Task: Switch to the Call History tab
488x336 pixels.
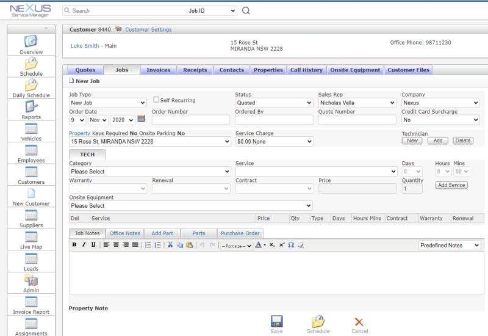Action: (307, 70)
